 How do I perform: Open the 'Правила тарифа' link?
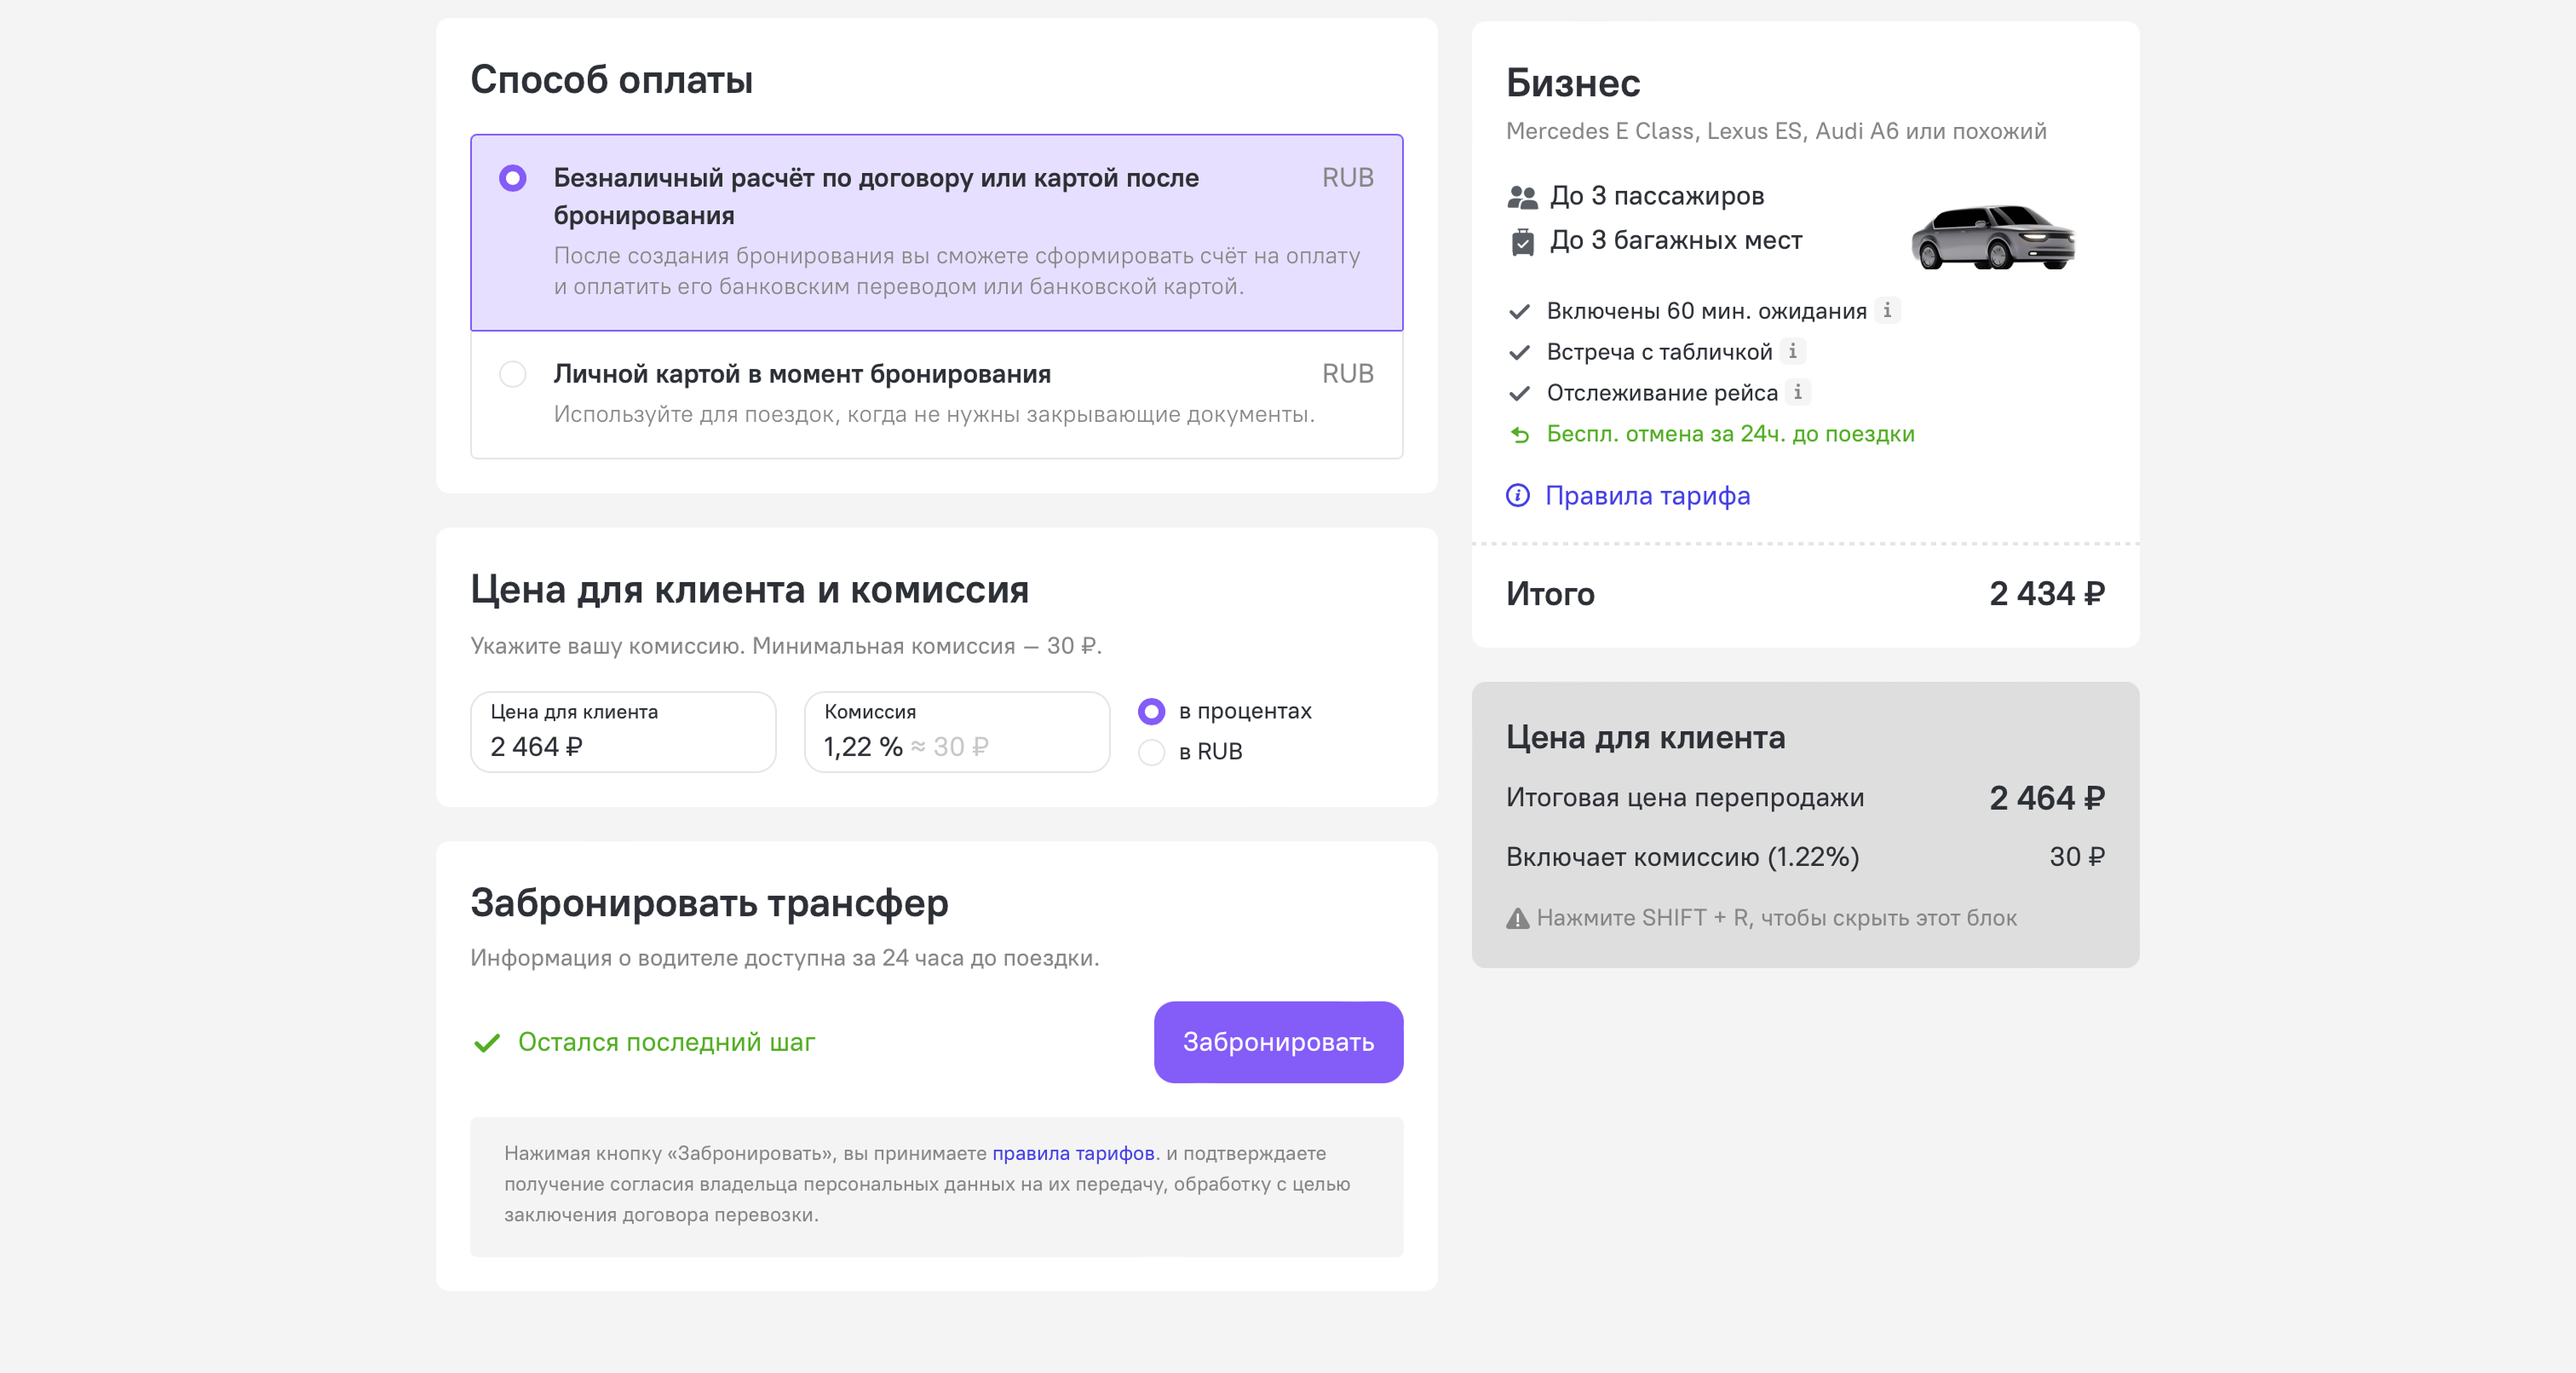[x=1647, y=495]
